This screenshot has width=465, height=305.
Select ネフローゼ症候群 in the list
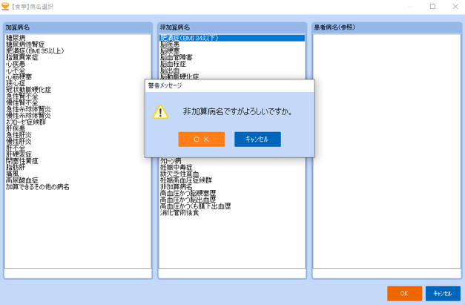[x=26, y=122]
